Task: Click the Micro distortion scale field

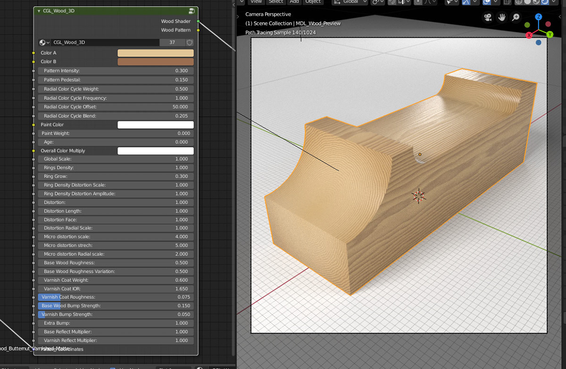Action: pos(116,237)
